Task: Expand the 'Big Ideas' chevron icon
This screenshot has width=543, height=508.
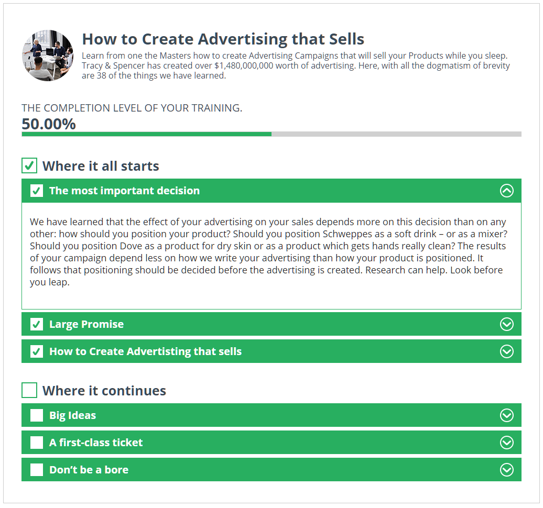Action: pyautogui.click(x=506, y=415)
